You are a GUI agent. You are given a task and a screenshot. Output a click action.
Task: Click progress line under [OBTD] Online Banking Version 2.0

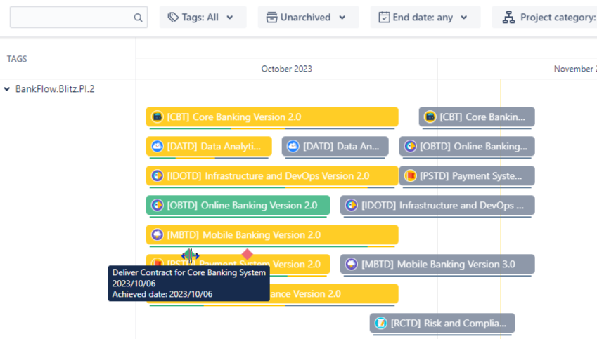point(238,217)
